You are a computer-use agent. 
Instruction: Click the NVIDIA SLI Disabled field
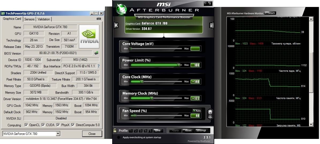pyautogui.click(x=61, y=118)
